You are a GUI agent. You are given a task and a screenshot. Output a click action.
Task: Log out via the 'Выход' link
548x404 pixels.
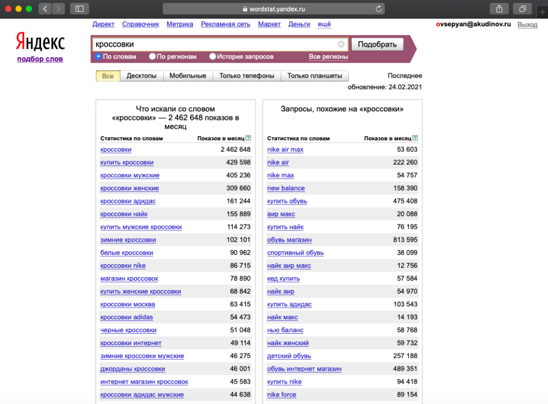pos(527,25)
